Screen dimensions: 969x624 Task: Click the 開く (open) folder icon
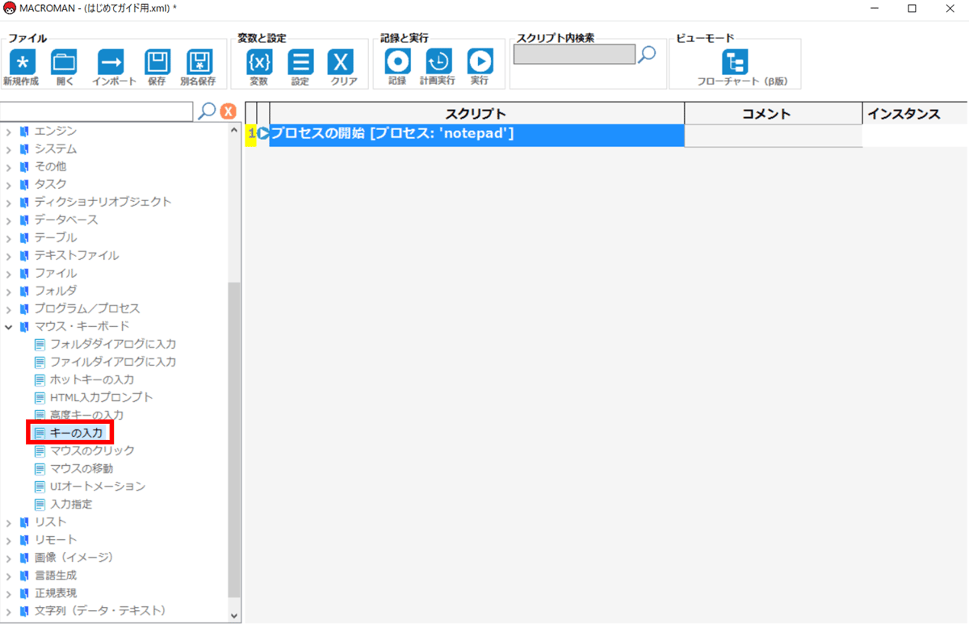[64, 62]
